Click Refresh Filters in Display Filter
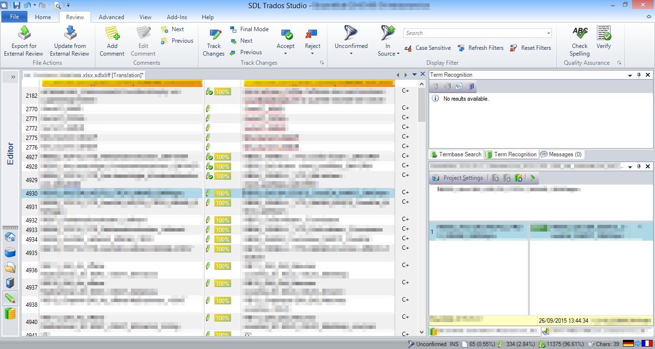The height and width of the screenshot is (349, 655). (x=480, y=48)
